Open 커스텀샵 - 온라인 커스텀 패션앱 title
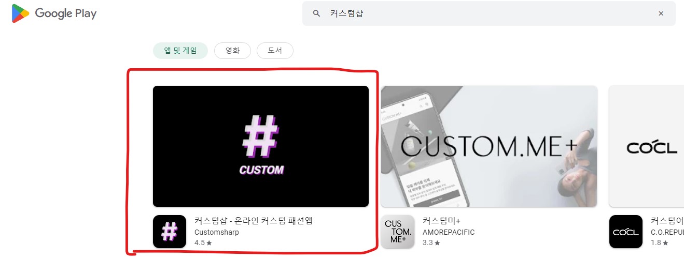Image resolution: width=684 pixels, height=259 pixels. 254,221
